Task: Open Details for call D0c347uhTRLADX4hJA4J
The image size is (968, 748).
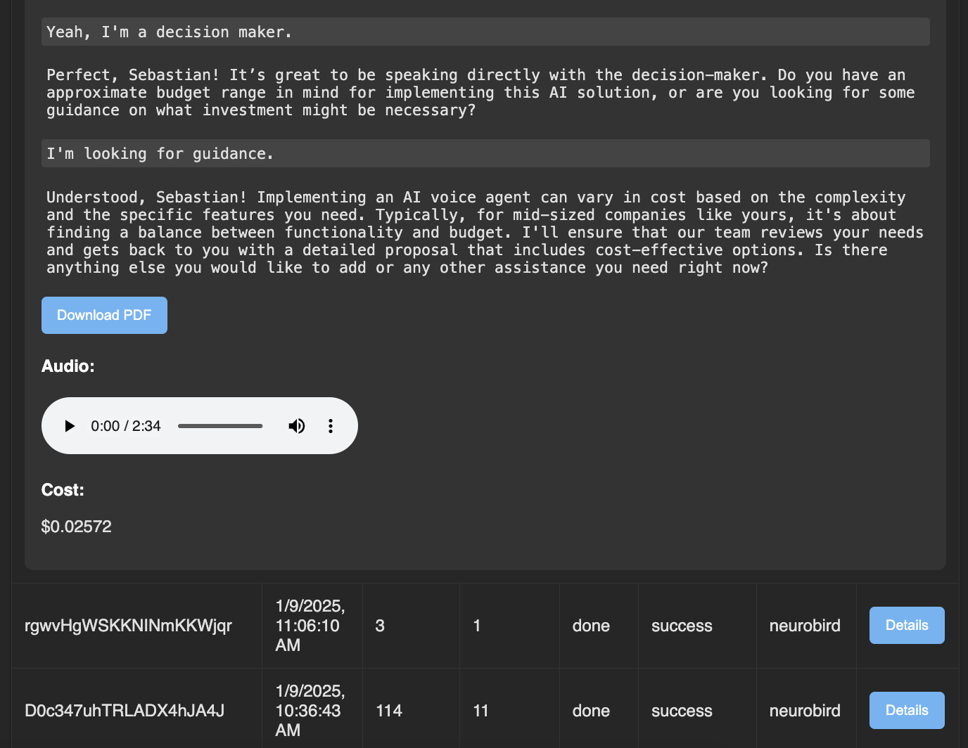Action: click(x=907, y=710)
